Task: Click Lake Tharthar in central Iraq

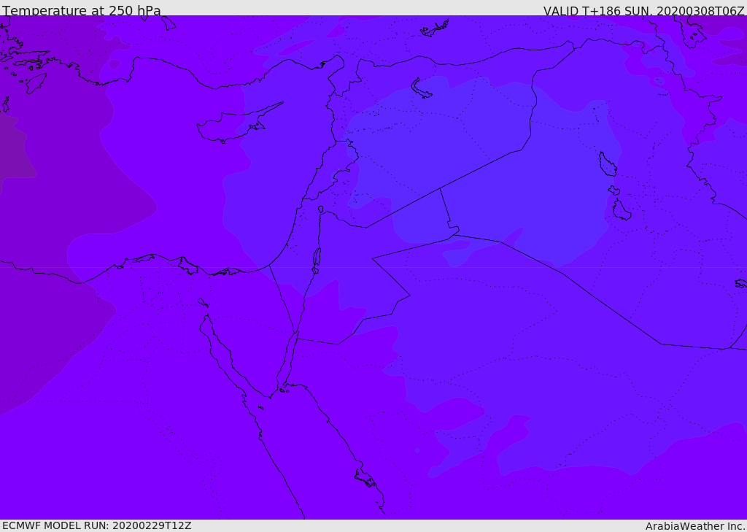Action: (x=608, y=164)
